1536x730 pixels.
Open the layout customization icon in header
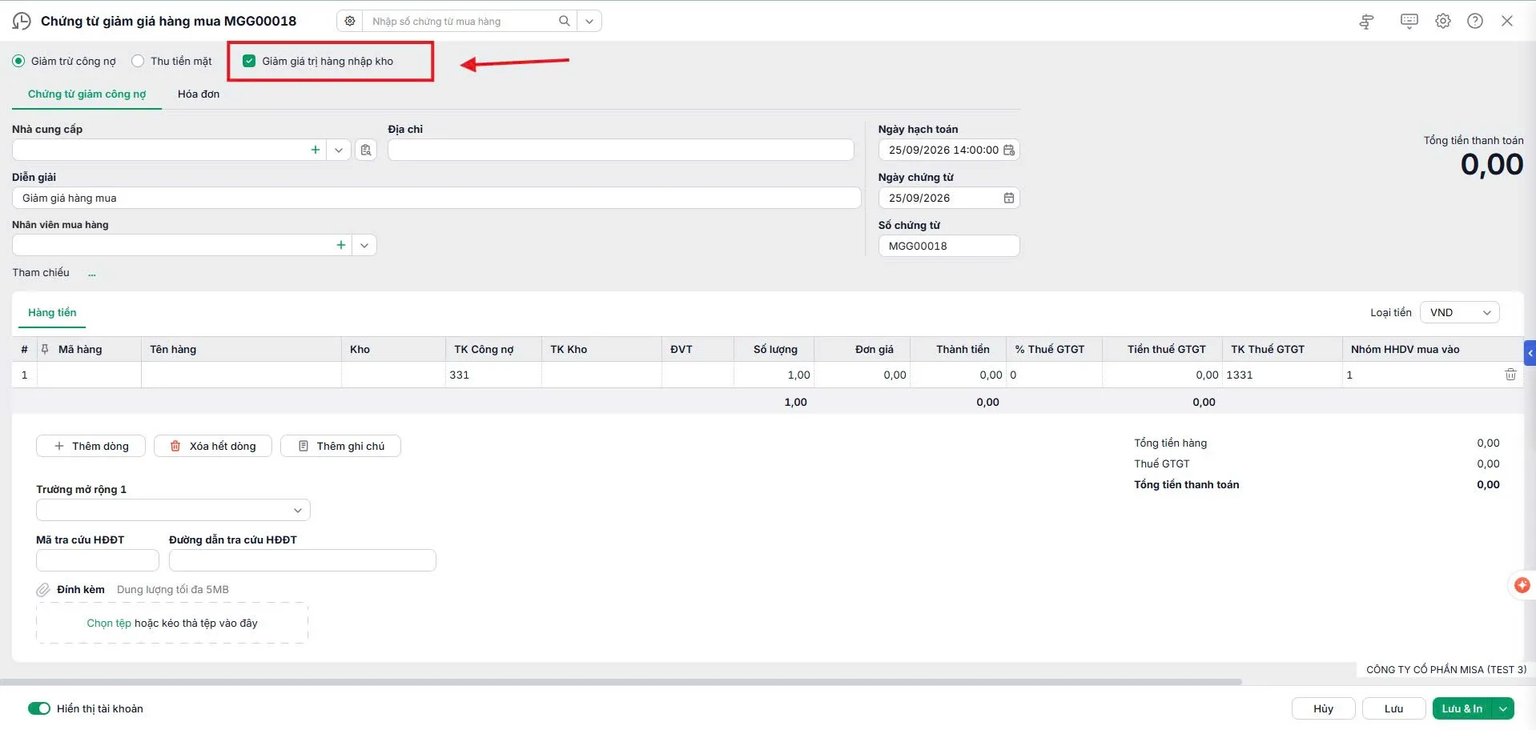1367,22
